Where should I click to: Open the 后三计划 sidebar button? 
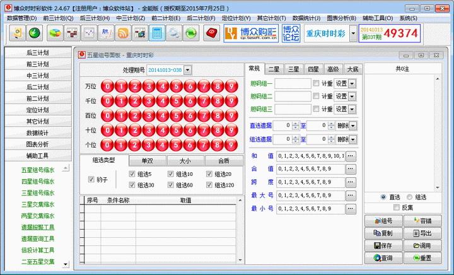click(38, 53)
